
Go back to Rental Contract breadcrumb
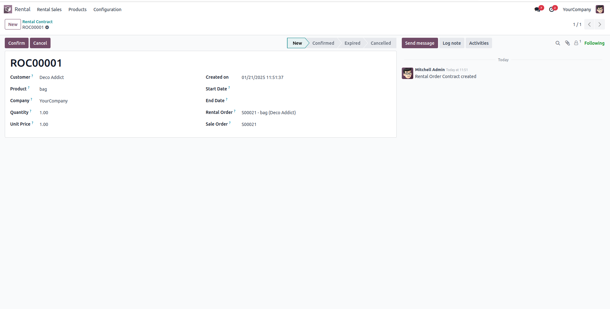click(38, 22)
